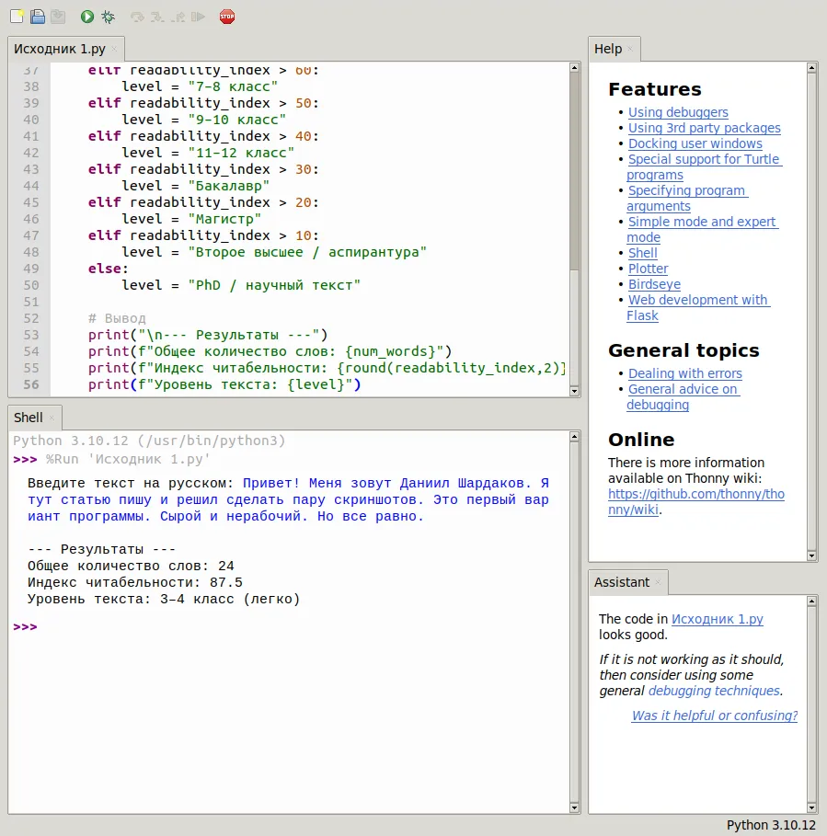Create a new file via toolbar
Image resolution: width=827 pixels, height=836 pixels.
tap(17, 17)
